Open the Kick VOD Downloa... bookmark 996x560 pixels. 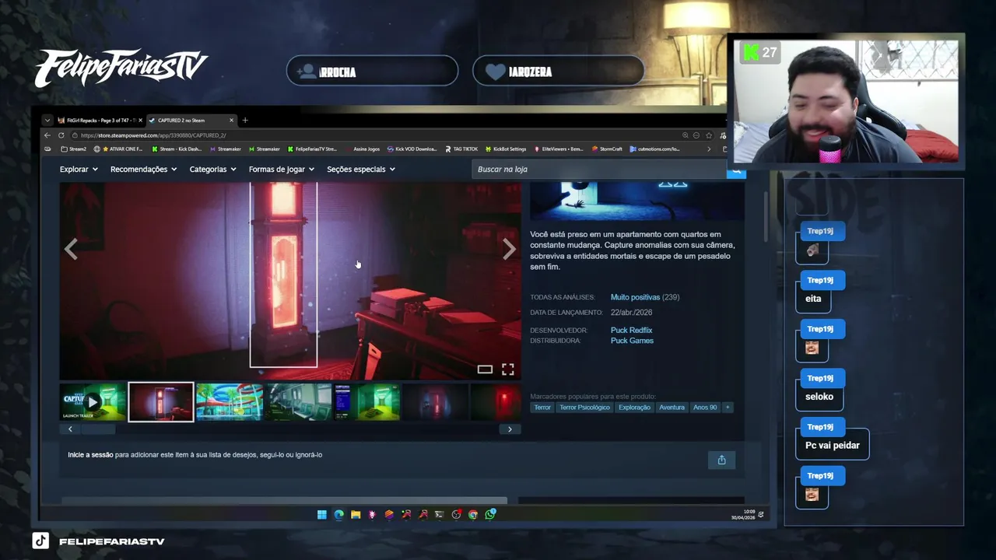point(412,149)
